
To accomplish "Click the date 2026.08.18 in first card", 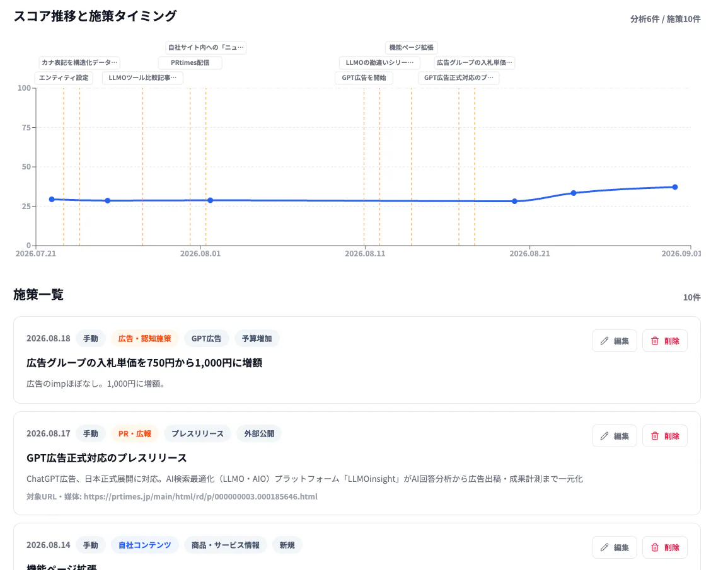I will point(49,338).
